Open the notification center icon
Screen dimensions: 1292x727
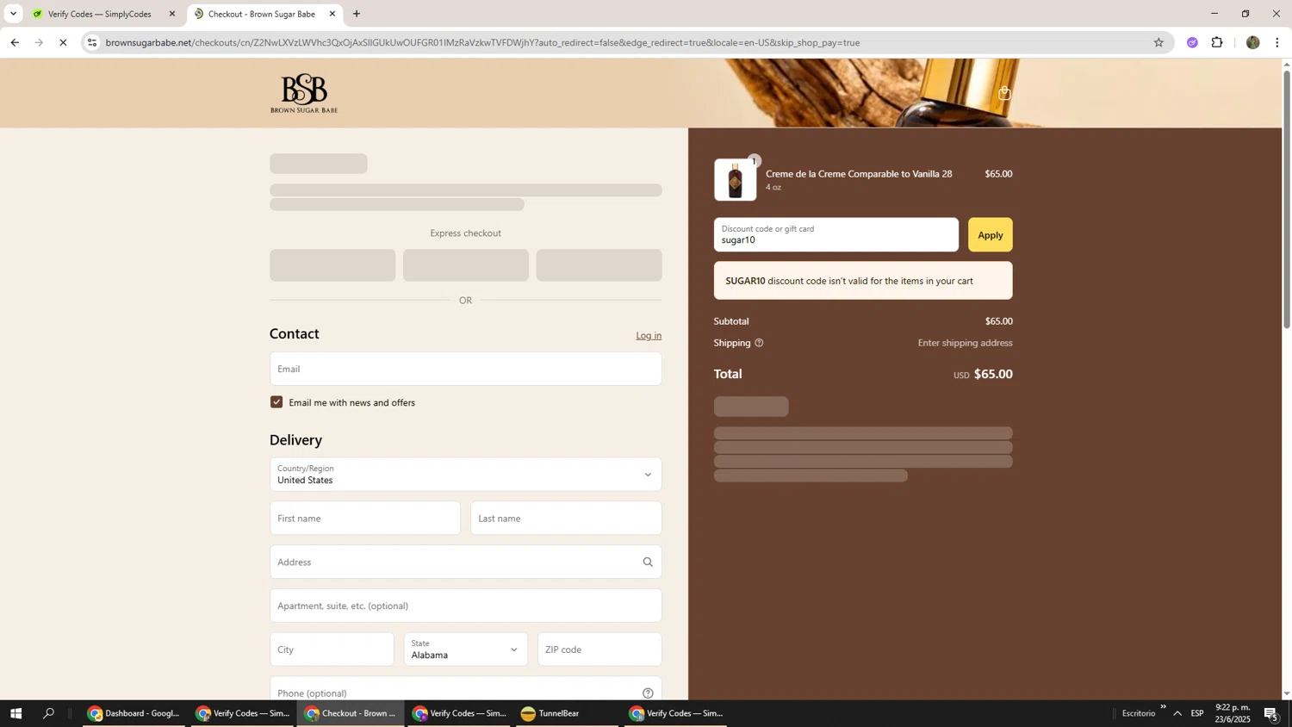1270,713
